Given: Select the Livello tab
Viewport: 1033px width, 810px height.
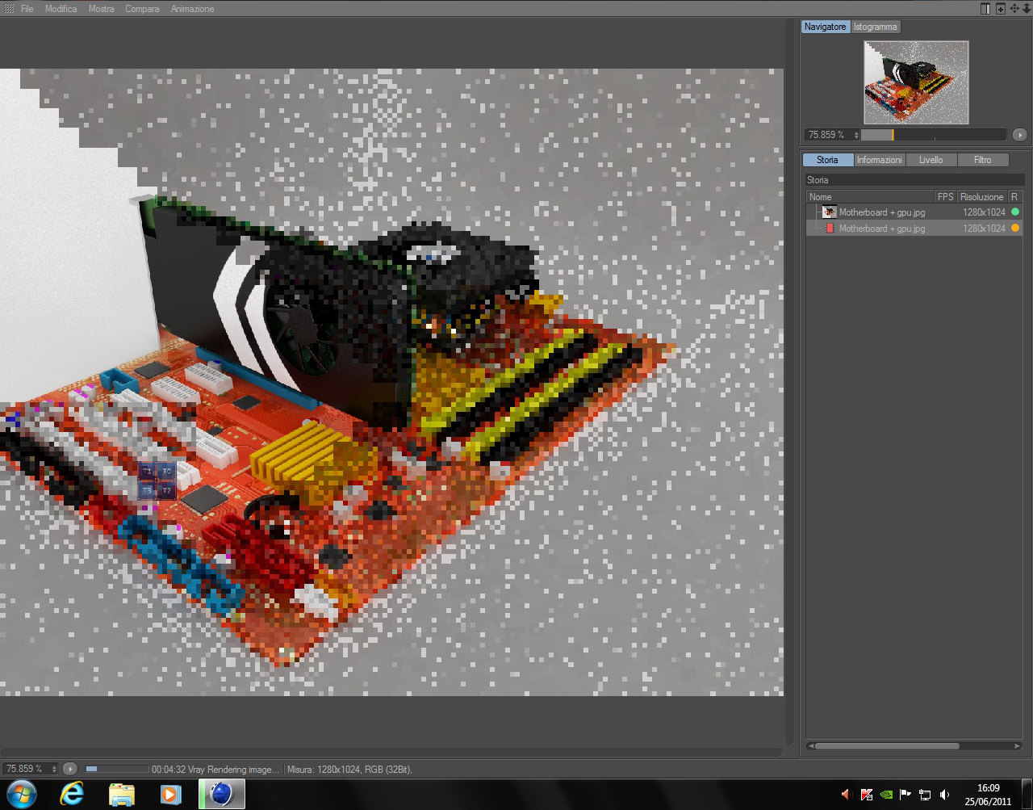Looking at the screenshot, I should 931,160.
